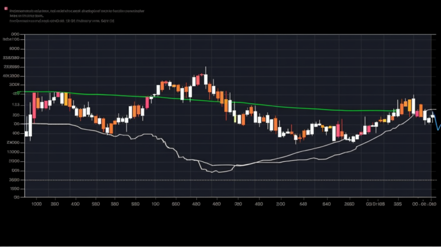441x247 pixels.
Task: Click the last x-axis label on the far right
Action: point(425,204)
